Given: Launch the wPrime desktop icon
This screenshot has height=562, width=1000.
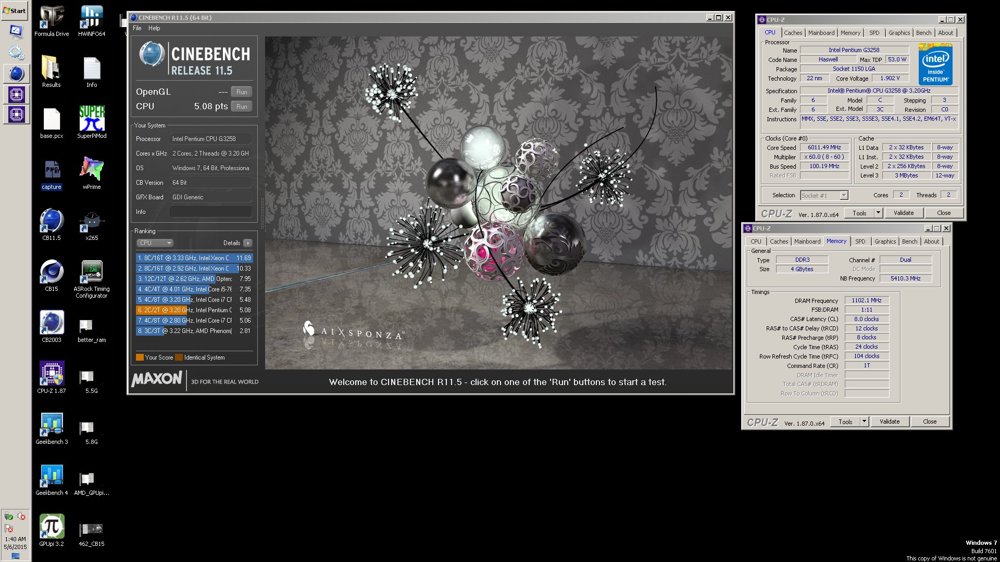Looking at the screenshot, I should (x=92, y=174).
